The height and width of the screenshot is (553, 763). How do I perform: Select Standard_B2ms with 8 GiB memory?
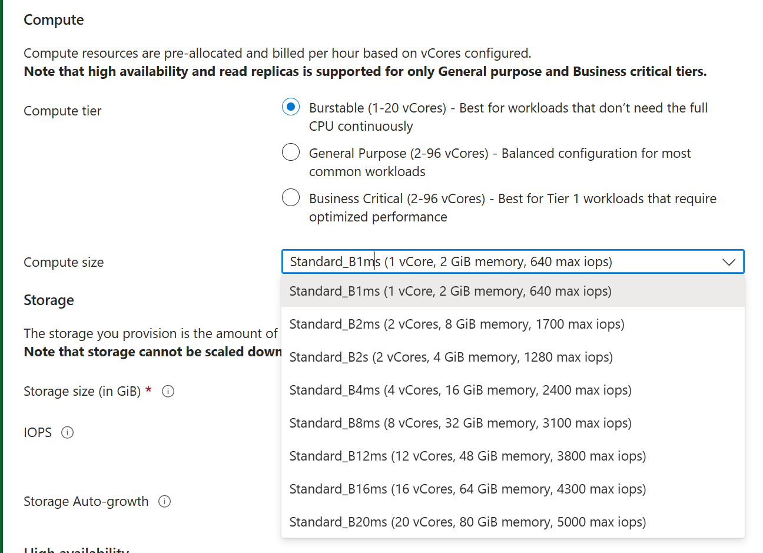click(456, 324)
